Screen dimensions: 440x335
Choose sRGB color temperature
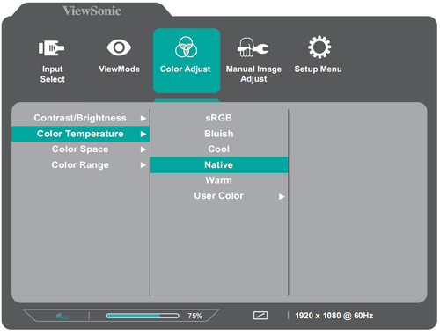click(x=219, y=118)
